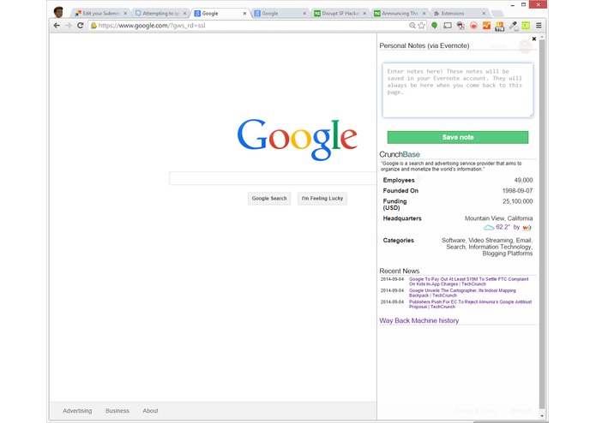Click the sidebar vertical scrollbar

coord(542,222)
